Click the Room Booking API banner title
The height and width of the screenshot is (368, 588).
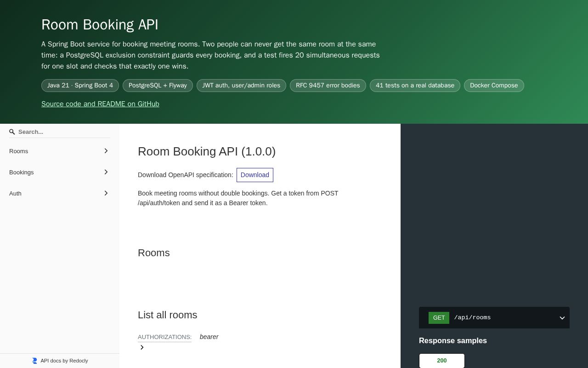pos(100,25)
